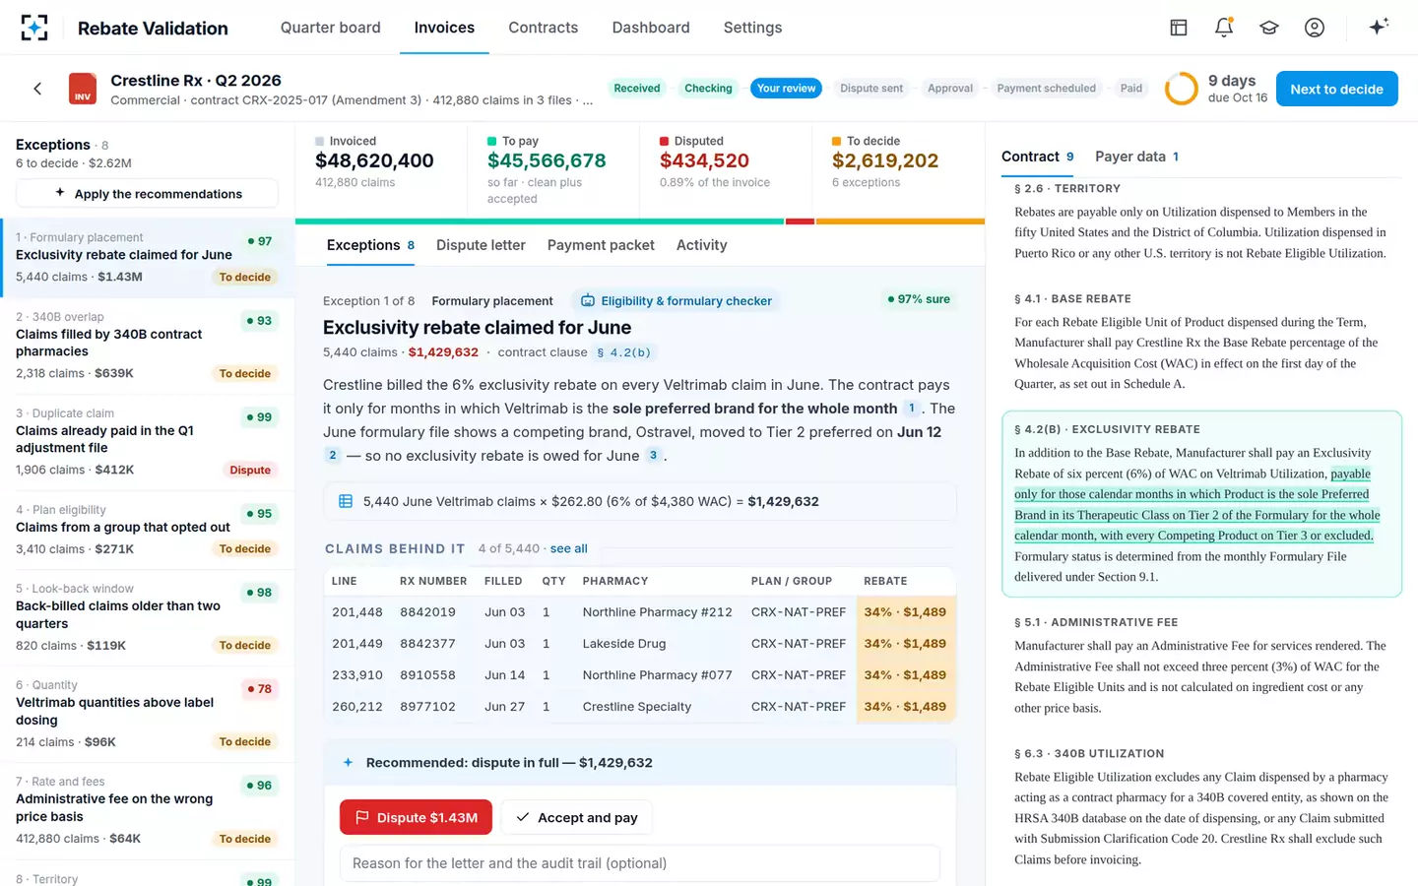
Task: Open citation reference 2 after Jun 12
Action: 333,455
